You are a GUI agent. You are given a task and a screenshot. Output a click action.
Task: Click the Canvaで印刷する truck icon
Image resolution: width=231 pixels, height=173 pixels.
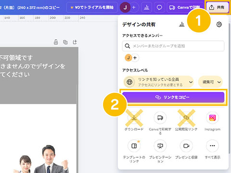(x=160, y=118)
